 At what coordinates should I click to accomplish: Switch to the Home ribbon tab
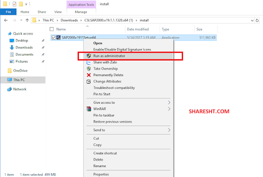click(x=25, y=12)
